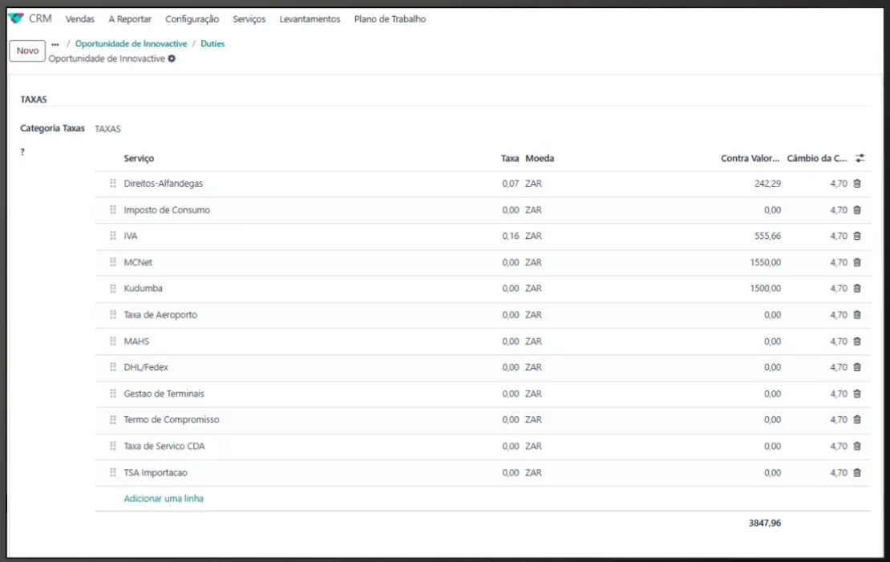The width and height of the screenshot is (890, 562).
Task: Sort table by the Serviço column header
Action: [139, 159]
